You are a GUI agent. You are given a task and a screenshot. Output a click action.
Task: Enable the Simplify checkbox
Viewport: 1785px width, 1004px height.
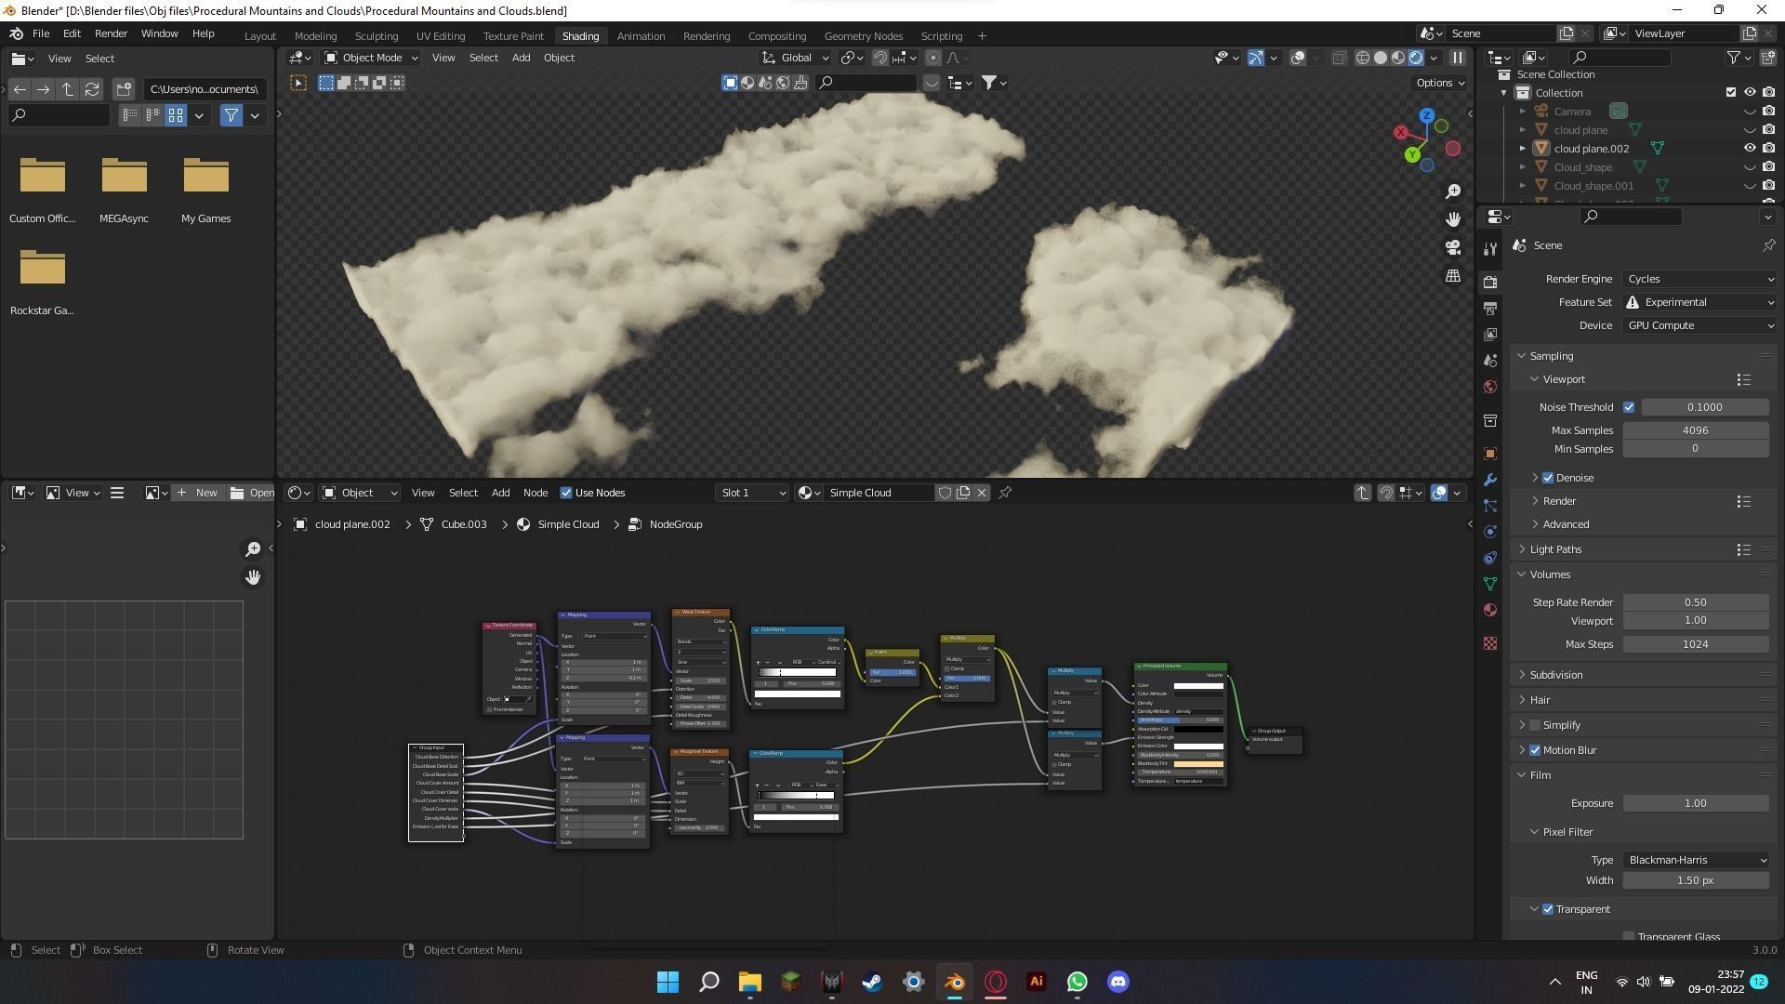pyautogui.click(x=1535, y=725)
